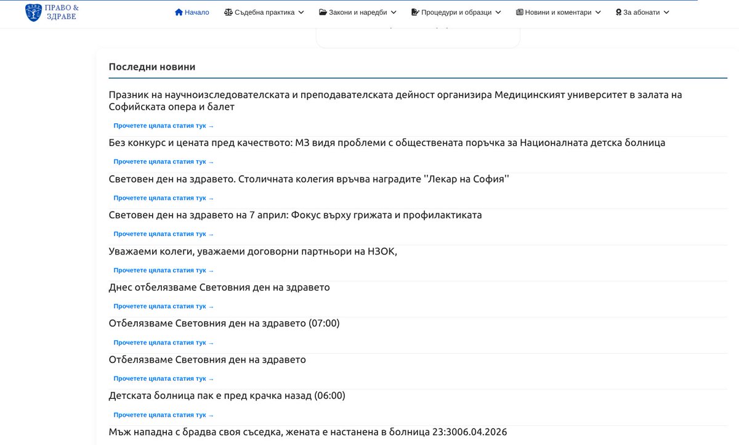Open the За абонати menu
This screenshot has height=445, width=739.
coord(642,12)
